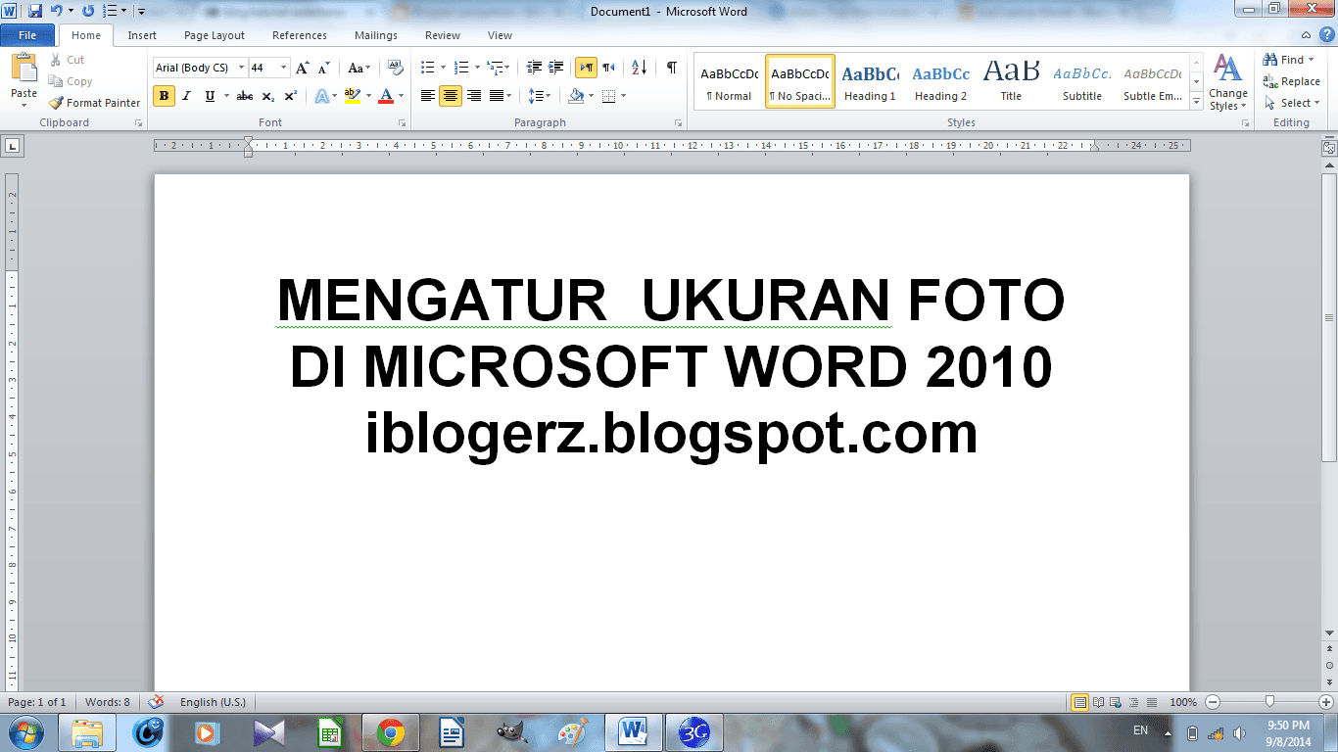
Task: Open the font name dropdown
Action: (x=241, y=68)
